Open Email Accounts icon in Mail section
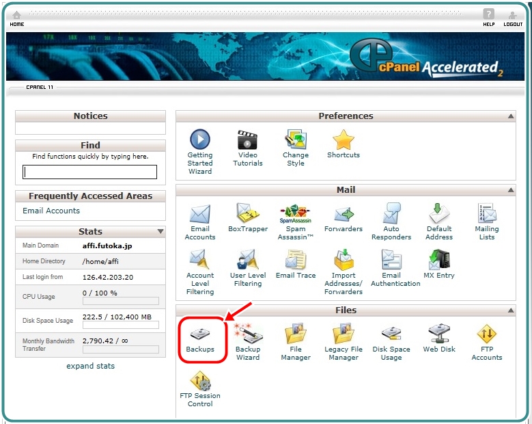Image resolution: width=532 pixels, height=424 pixels. [x=200, y=214]
